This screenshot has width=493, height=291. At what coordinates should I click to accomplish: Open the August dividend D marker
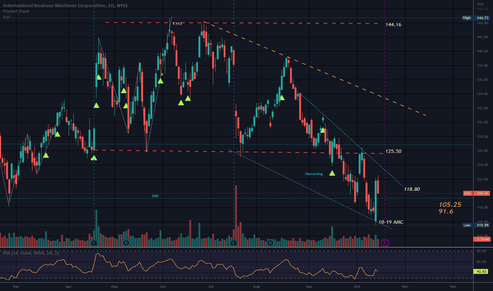[x=270, y=243]
